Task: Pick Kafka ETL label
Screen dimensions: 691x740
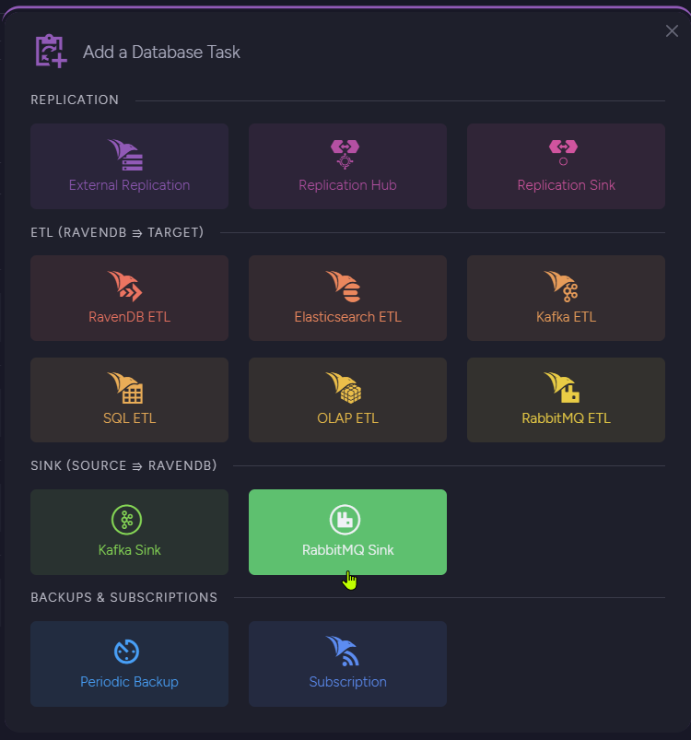Action: coord(566,317)
